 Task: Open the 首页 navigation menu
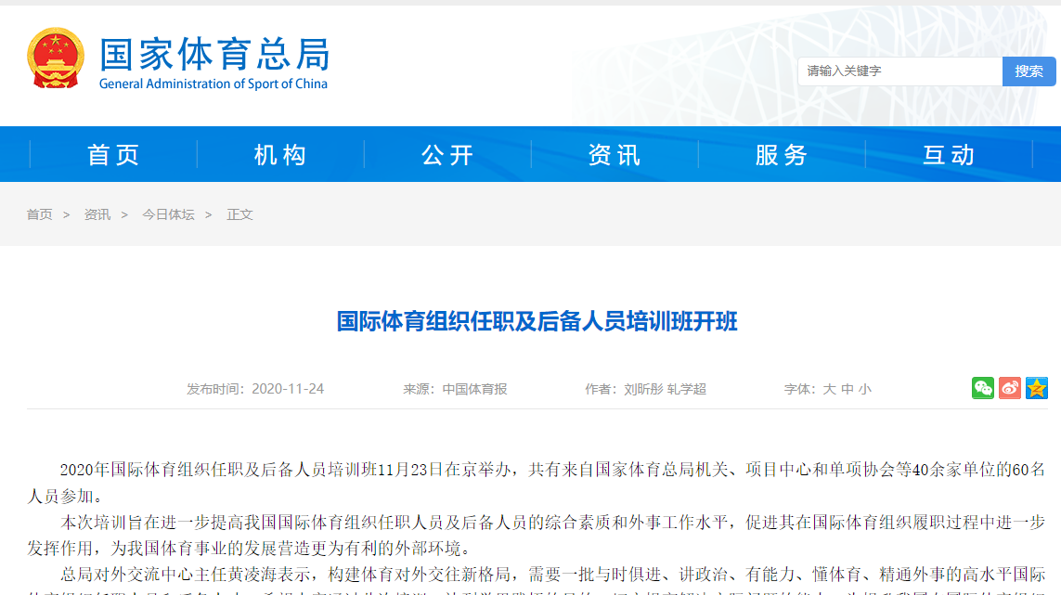tap(113, 155)
